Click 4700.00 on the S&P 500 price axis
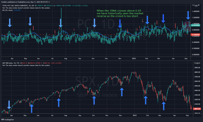 (197, 77)
